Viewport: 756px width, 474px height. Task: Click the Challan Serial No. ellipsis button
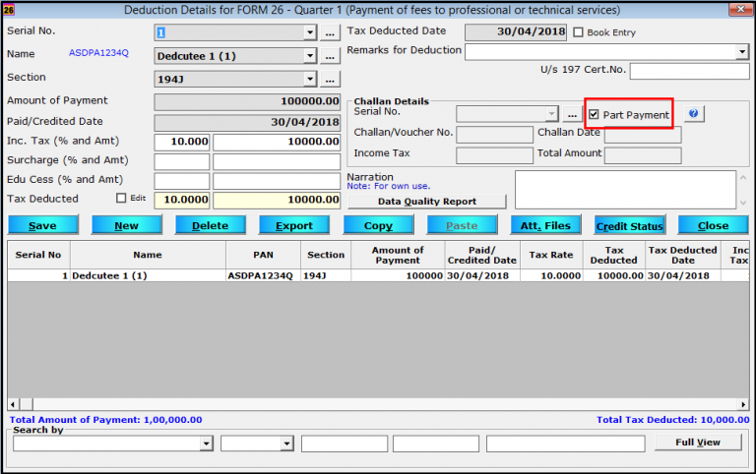pos(572,114)
